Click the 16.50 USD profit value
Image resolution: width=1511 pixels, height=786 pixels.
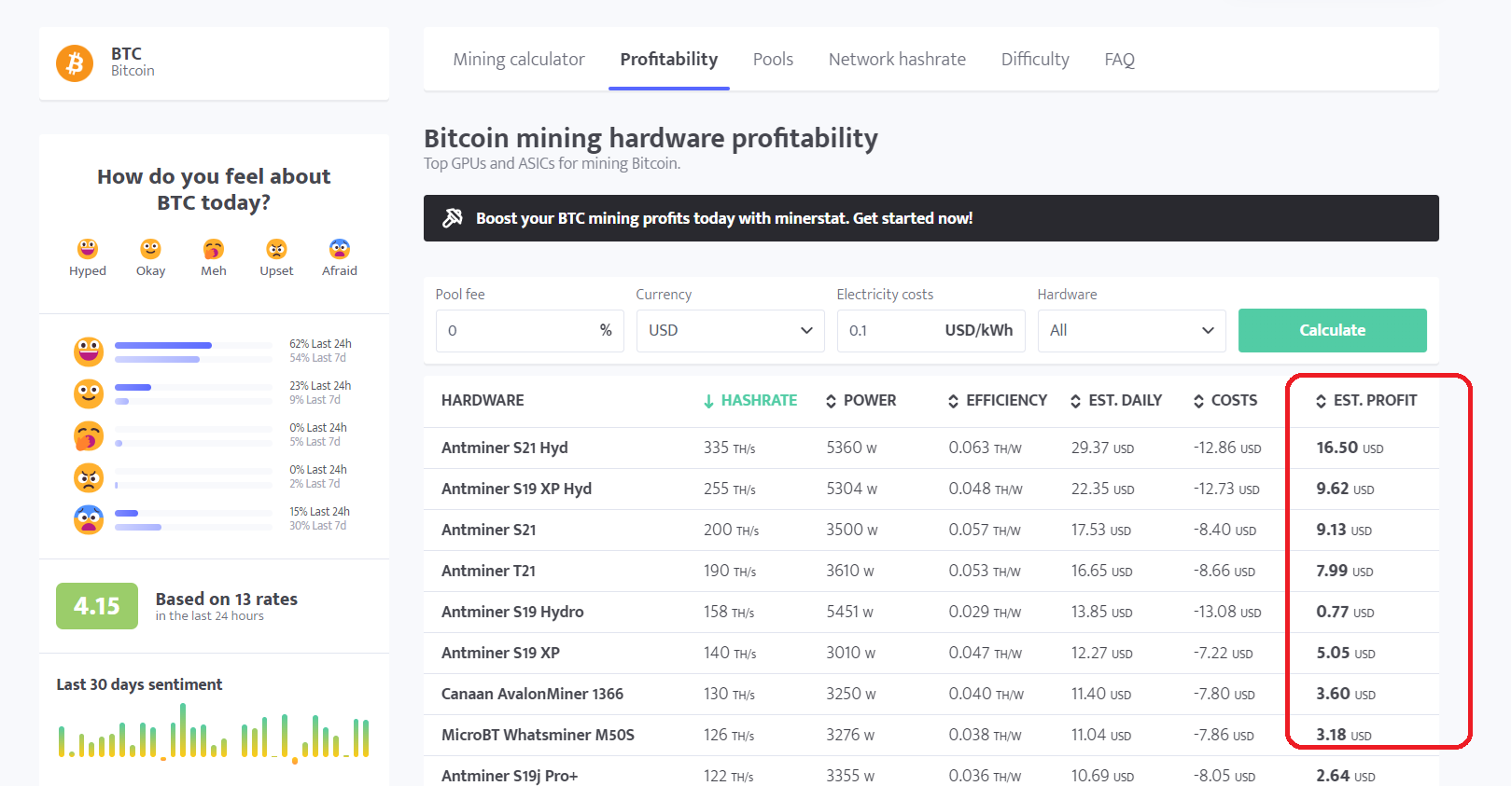(1350, 448)
